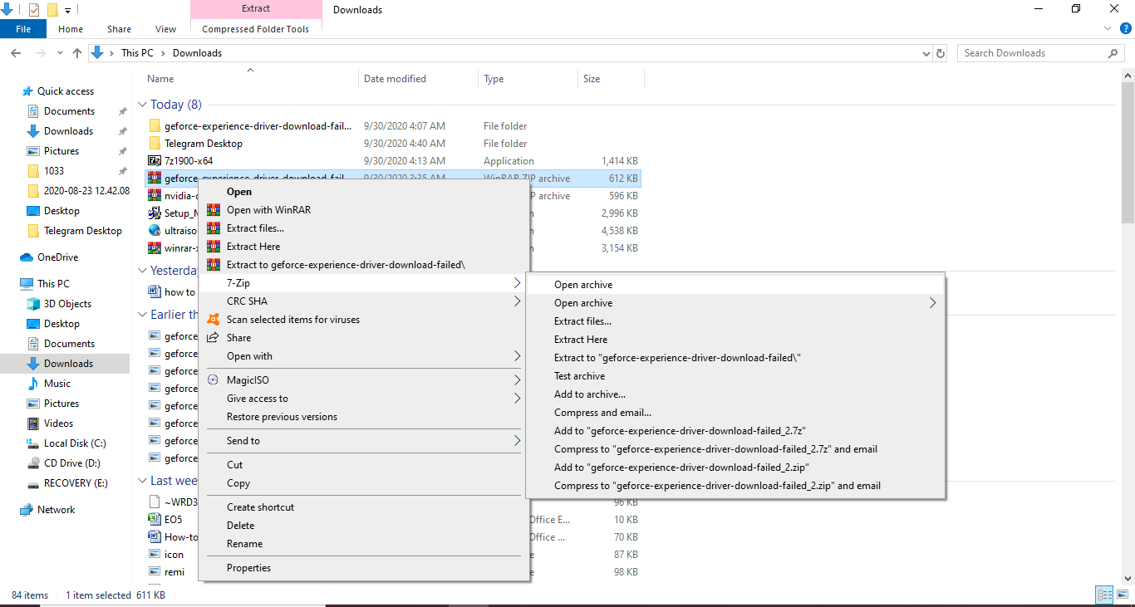Open Videos folder in the sidebar
Viewport: 1135px width, 607px height.
point(58,423)
